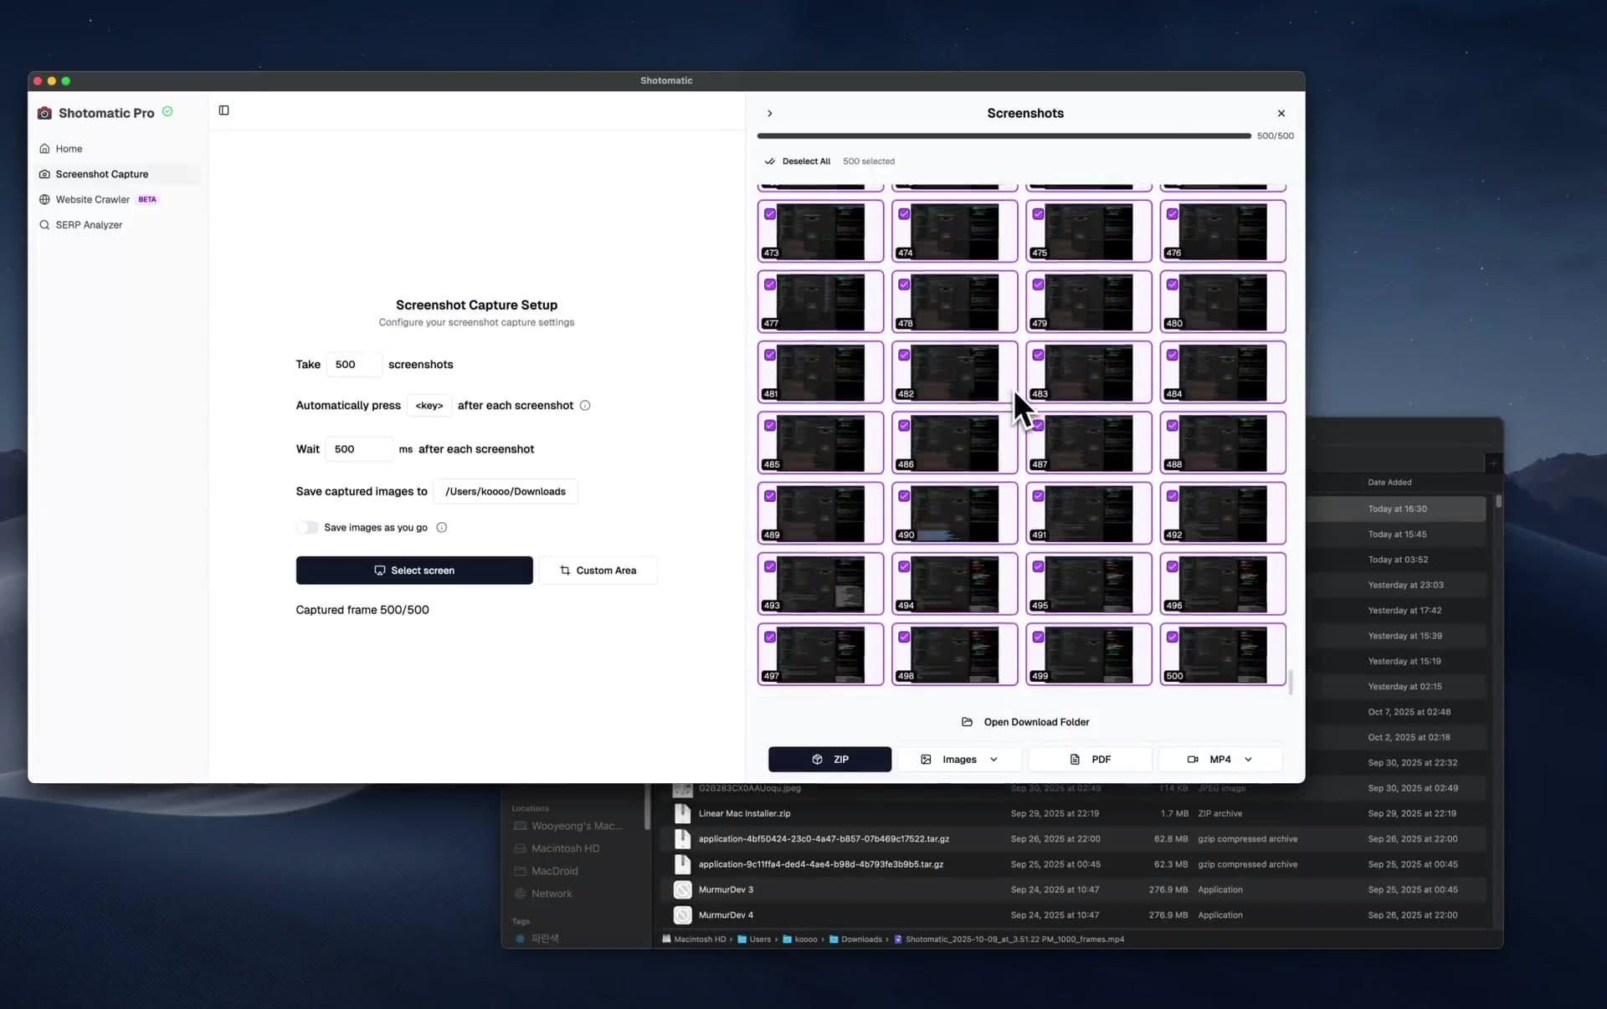1607x1009 pixels.
Task: Open SERP Analyzer via the magnifier icon
Action: pos(44,224)
